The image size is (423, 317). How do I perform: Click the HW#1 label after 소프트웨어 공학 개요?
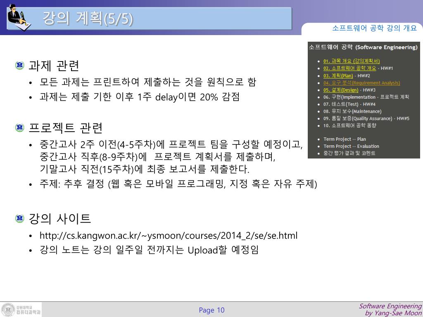tap(387, 68)
